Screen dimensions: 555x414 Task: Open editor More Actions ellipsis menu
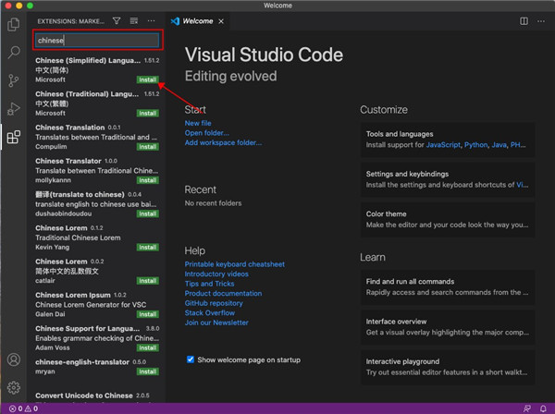pyautogui.click(x=542, y=20)
